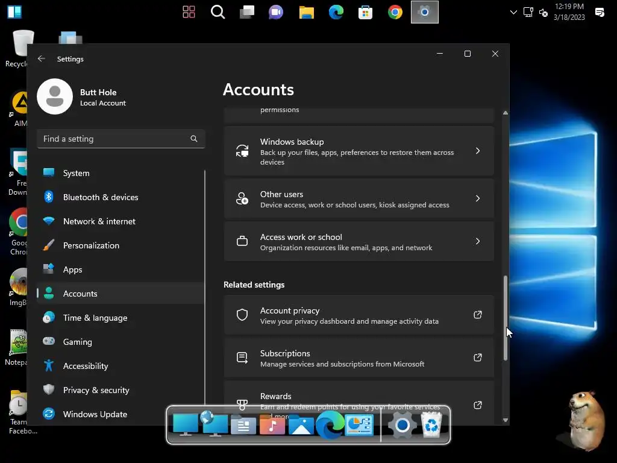
Task: Go back with the Settings back arrow
Action: tap(42, 58)
